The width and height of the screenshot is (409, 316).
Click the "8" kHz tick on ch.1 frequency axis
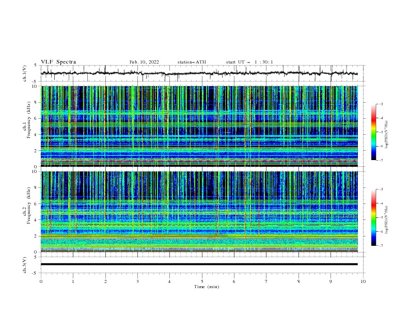pos(36,102)
